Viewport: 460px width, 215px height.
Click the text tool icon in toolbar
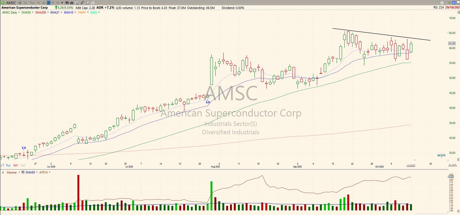[x=67, y=3]
